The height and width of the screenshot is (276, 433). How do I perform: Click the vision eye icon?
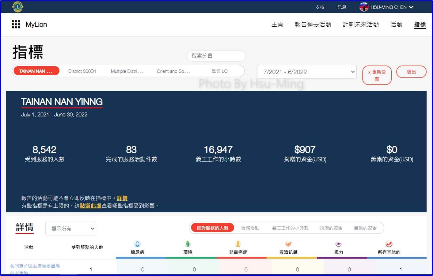pos(339,244)
